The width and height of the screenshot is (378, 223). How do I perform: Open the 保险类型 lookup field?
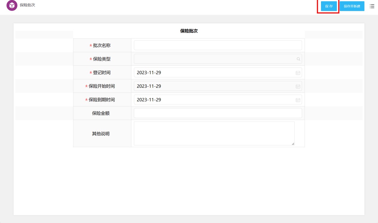pyautogui.click(x=218, y=59)
